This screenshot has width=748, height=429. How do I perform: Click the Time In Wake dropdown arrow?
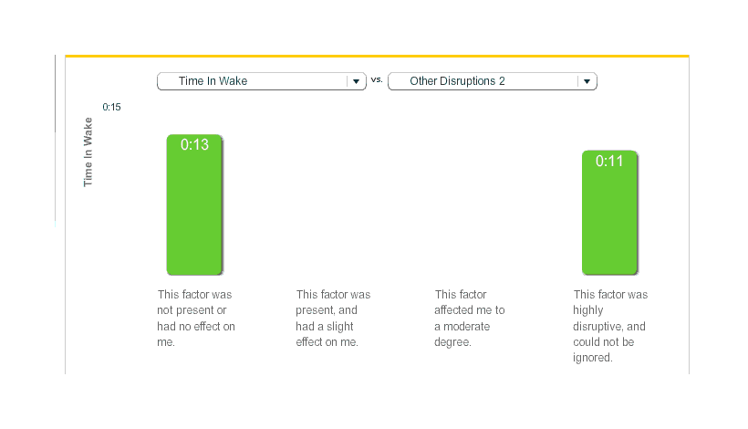(x=356, y=81)
